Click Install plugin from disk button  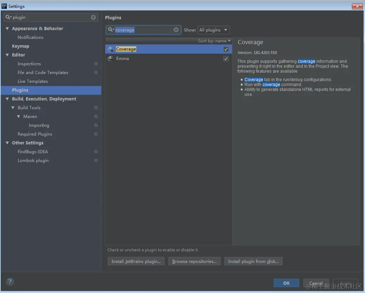(x=253, y=261)
